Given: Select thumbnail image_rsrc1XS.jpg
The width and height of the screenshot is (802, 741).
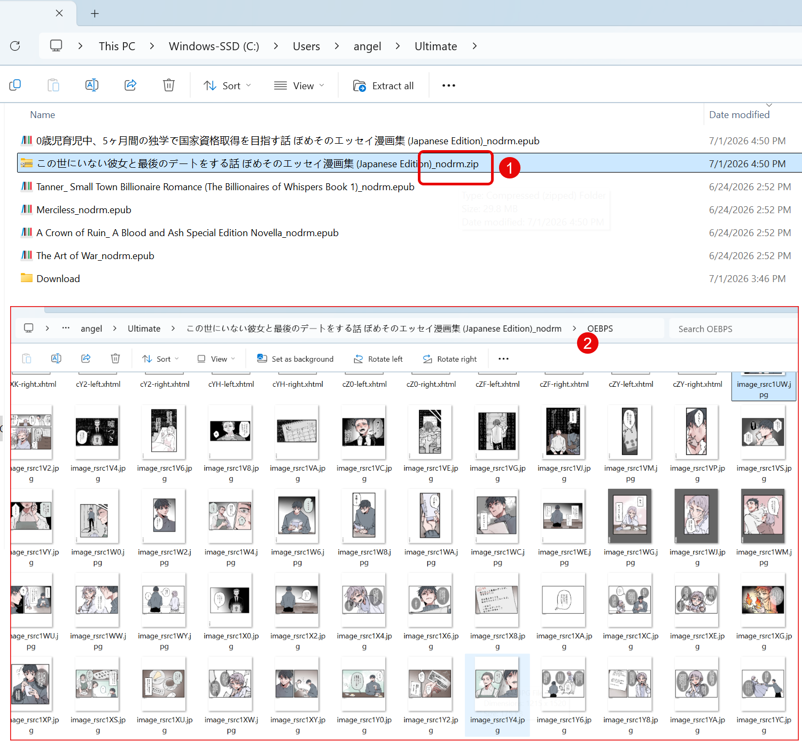Looking at the screenshot, I should (x=98, y=696).
